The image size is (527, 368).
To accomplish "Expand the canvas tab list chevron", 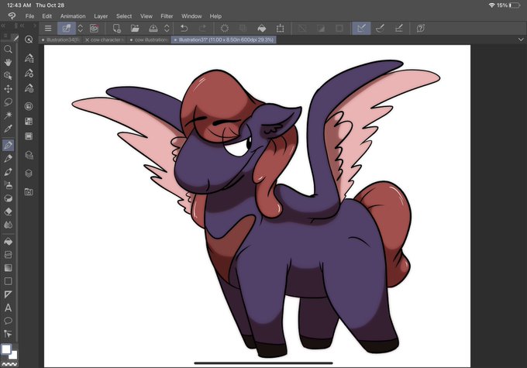I will click(x=520, y=40).
